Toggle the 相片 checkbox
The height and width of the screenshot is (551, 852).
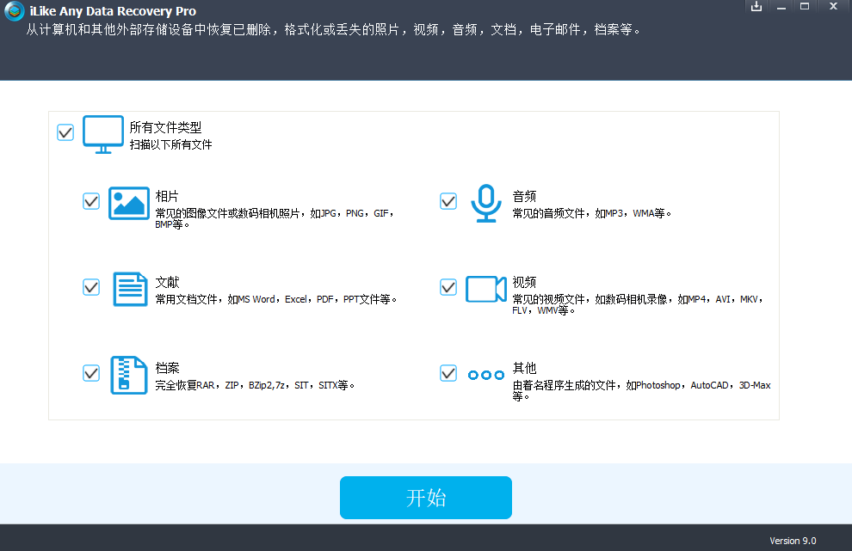(91, 201)
